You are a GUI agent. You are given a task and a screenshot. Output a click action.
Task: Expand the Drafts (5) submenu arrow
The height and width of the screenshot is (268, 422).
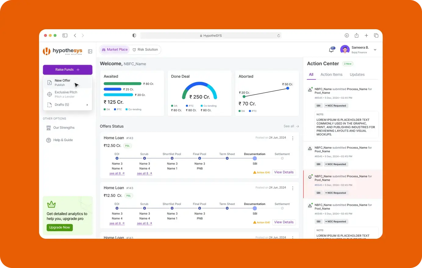tap(87, 105)
